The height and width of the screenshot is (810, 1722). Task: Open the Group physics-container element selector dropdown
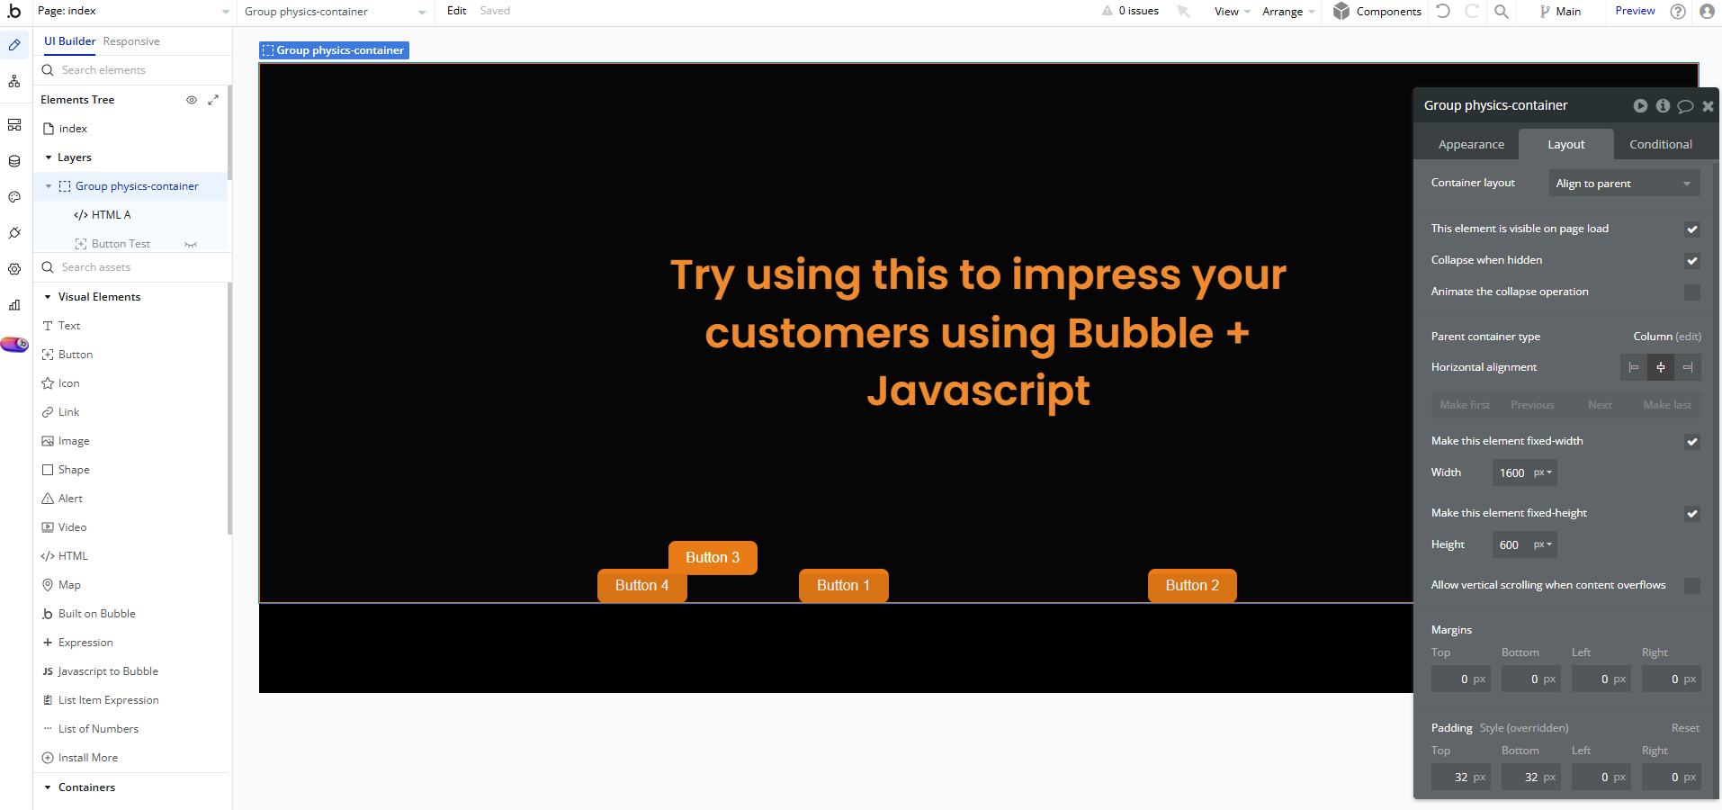(336, 12)
